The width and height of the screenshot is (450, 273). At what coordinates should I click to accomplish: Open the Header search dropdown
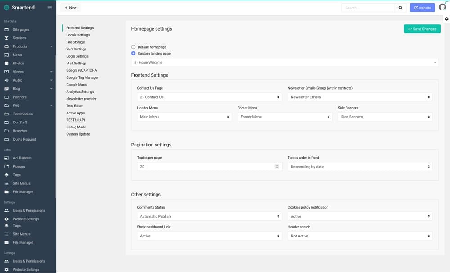pyautogui.click(x=360, y=236)
